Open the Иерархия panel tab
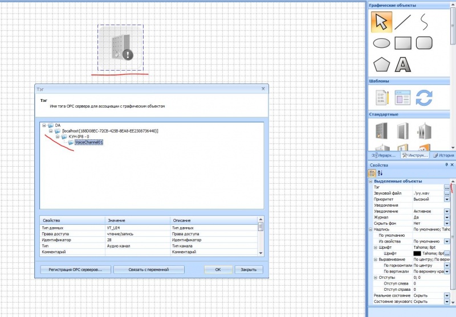This screenshot has height=317, width=456. (383, 155)
